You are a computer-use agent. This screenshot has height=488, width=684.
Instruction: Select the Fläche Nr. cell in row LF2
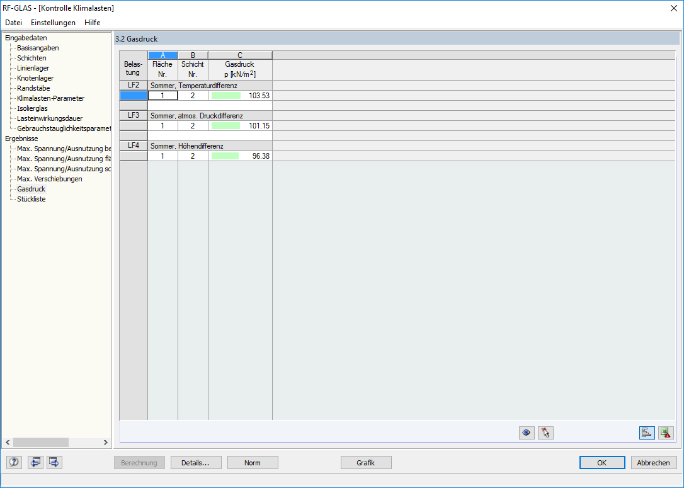click(162, 95)
